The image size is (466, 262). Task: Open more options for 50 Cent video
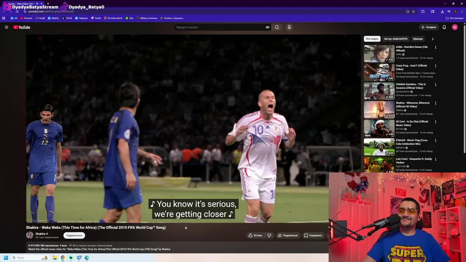(435, 122)
